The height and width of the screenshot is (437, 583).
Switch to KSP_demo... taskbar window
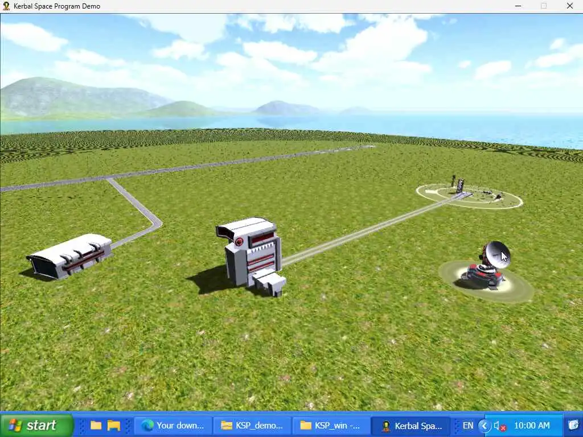[x=252, y=426]
